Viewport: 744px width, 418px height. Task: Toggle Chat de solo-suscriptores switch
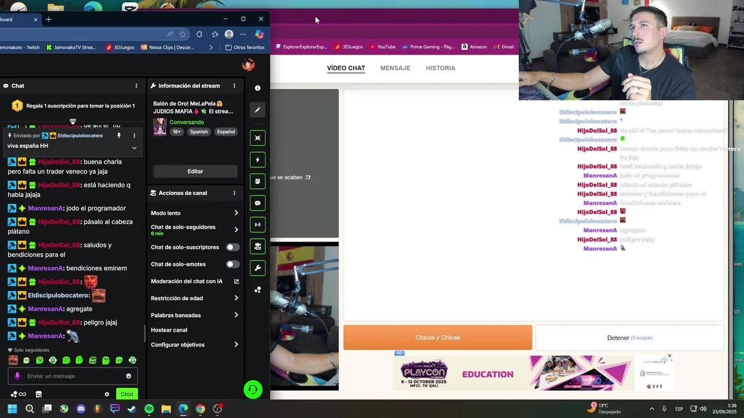click(x=233, y=247)
